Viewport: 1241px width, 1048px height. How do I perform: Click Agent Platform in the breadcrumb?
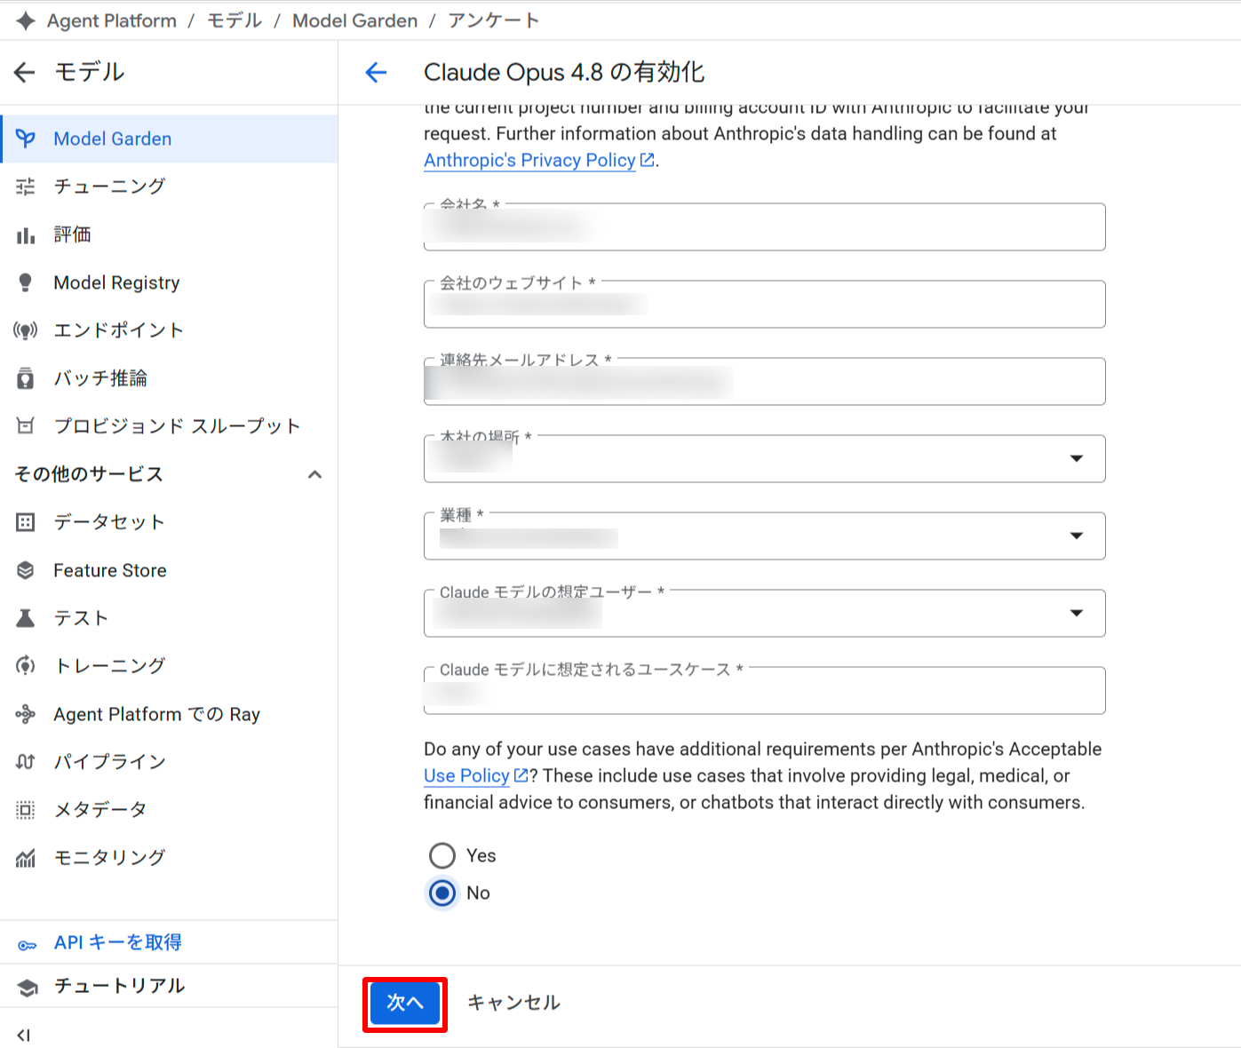[112, 20]
